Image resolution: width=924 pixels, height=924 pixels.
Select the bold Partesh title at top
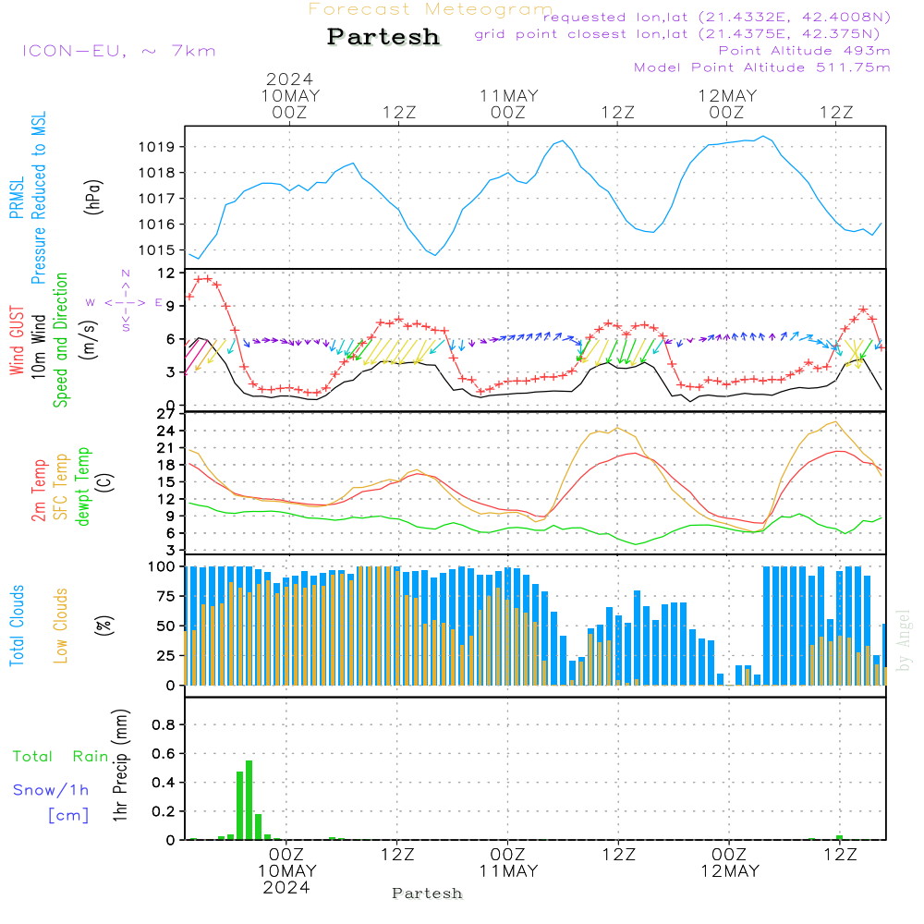(383, 37)
